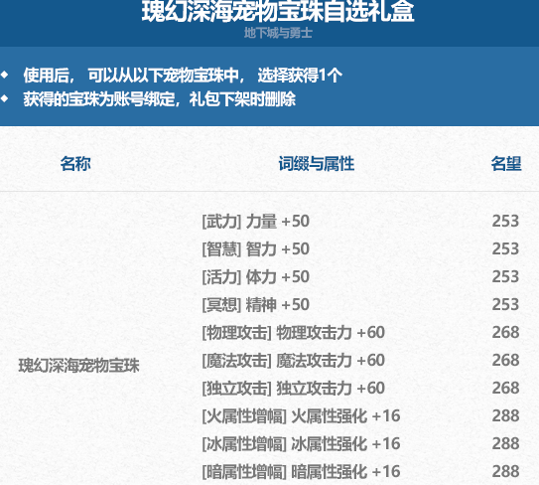Select the 名望 column header

(506, 164)
